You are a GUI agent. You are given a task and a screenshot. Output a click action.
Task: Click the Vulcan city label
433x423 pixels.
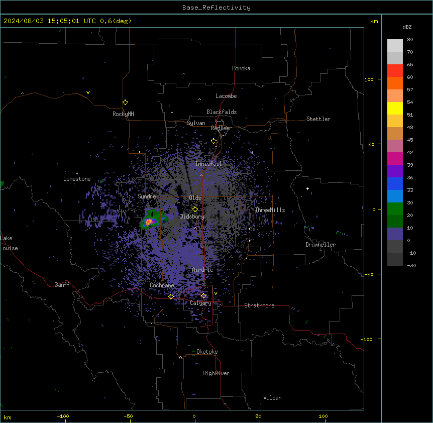point(273,398)
